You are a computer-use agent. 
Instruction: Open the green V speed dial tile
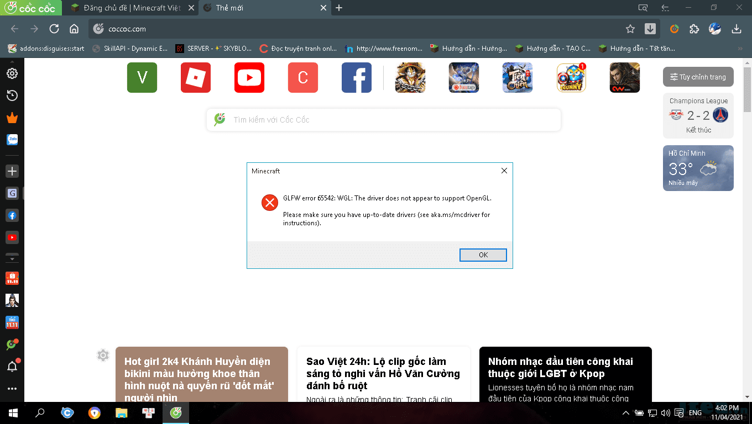142,77
